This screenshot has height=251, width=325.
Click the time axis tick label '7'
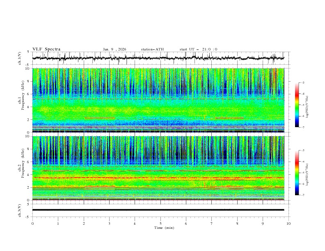tap(212, 224)
